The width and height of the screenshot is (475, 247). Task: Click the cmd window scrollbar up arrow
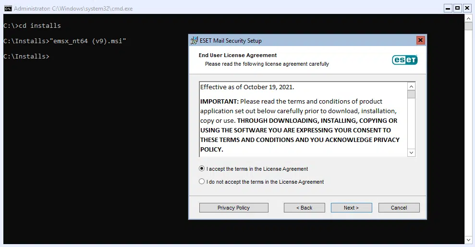(468, 18)
